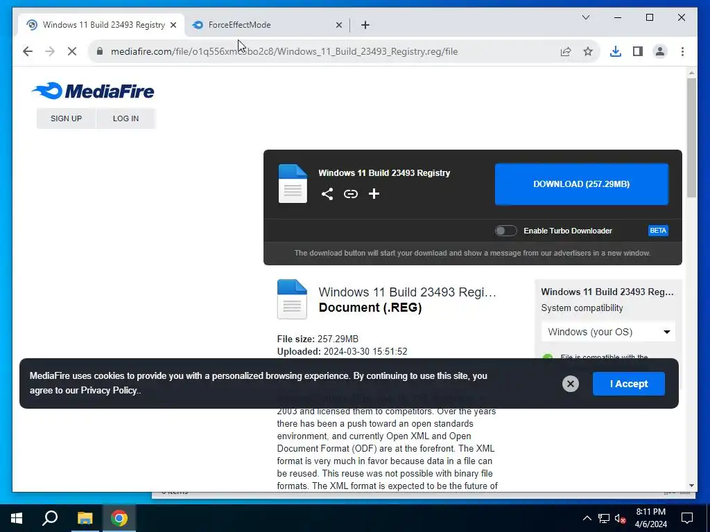Dismiss the cookie notice with X

571,384
